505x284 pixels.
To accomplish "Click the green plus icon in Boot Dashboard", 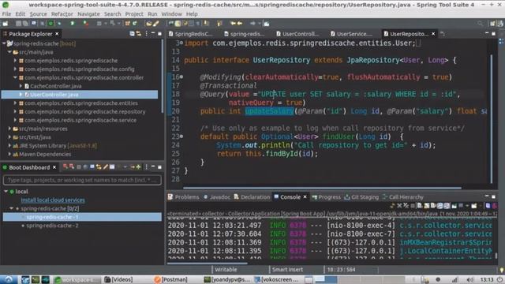I will (139, 167).
